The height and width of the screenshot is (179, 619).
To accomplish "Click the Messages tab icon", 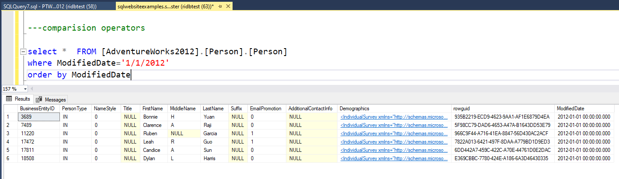I will click(39, 99).
